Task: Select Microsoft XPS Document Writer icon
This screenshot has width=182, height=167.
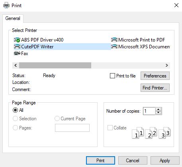Action: click(114, 47)
